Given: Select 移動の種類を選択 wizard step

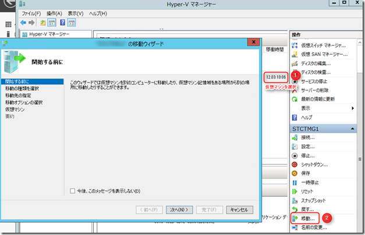Looking at the screenshot, I should coord(22,88).
